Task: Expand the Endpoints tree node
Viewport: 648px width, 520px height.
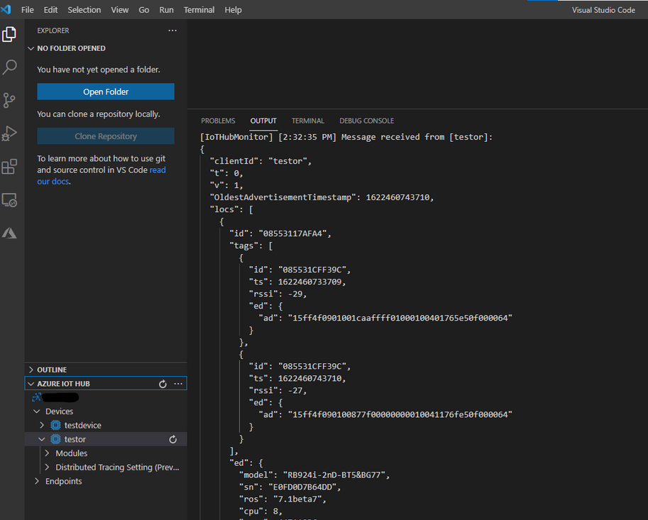Action: (37, 482)
